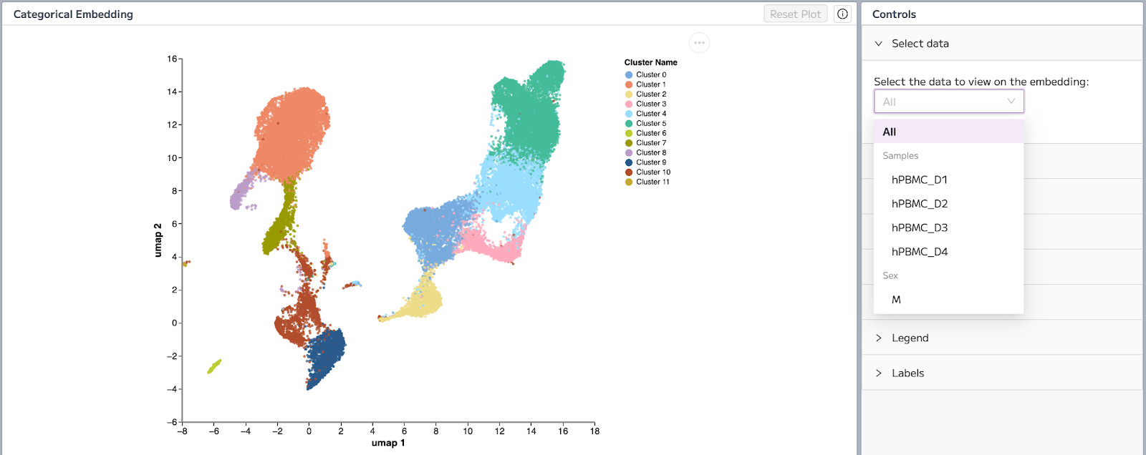Click the Sex group heading in dropdown

point(890,275)
